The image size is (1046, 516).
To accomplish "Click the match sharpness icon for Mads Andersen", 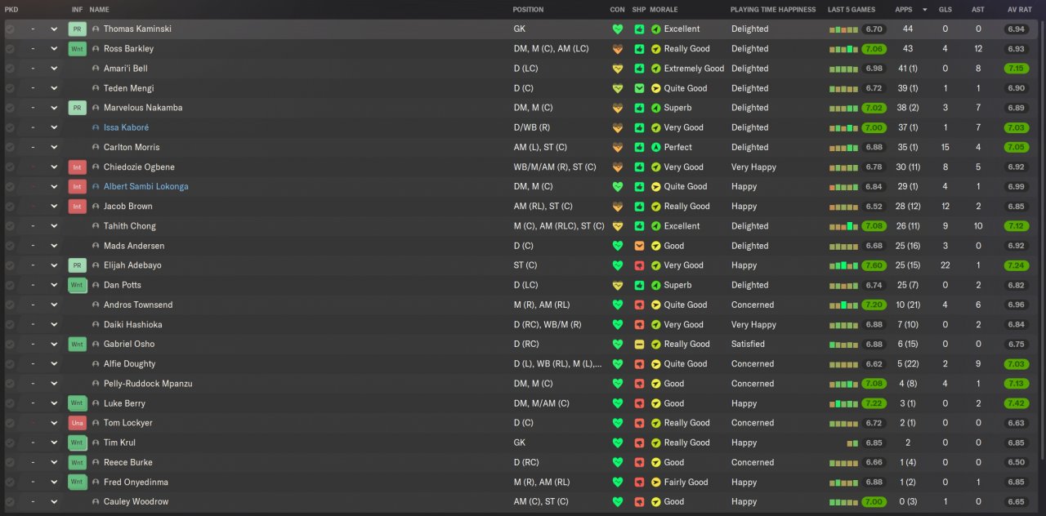I will 639,246.
